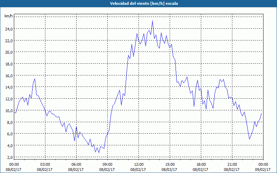This screenshot has height=173, width=277.
Task: Click the '18:00' time label
Action: coord(201,165)
